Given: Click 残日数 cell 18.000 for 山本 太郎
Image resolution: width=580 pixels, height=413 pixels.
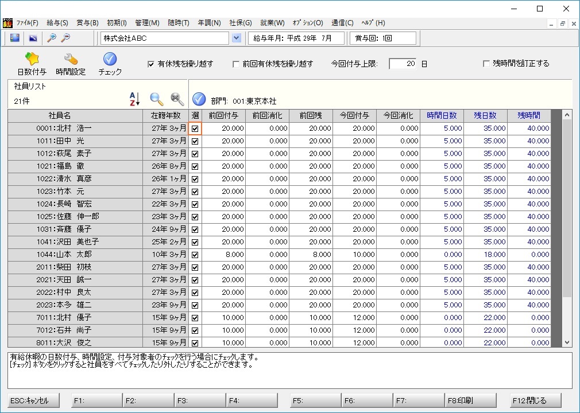Looking at the screenshot, I should coord(485,255).
